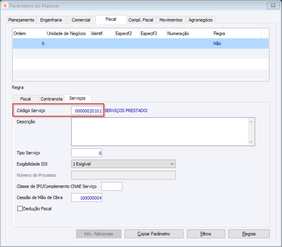Focus the Código Serviço field
Image resolution: width=282 pixels, height=247 pixels.
point(87,111)
